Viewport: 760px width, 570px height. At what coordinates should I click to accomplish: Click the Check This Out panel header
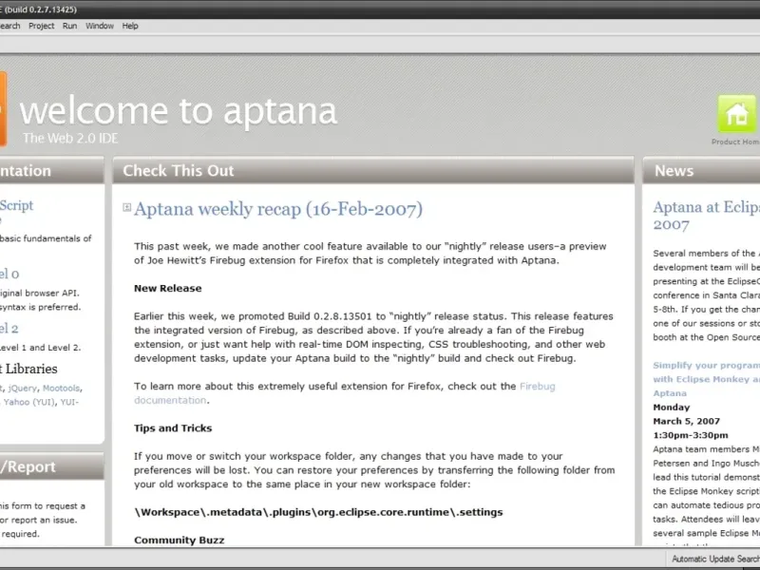pos(373,171)
